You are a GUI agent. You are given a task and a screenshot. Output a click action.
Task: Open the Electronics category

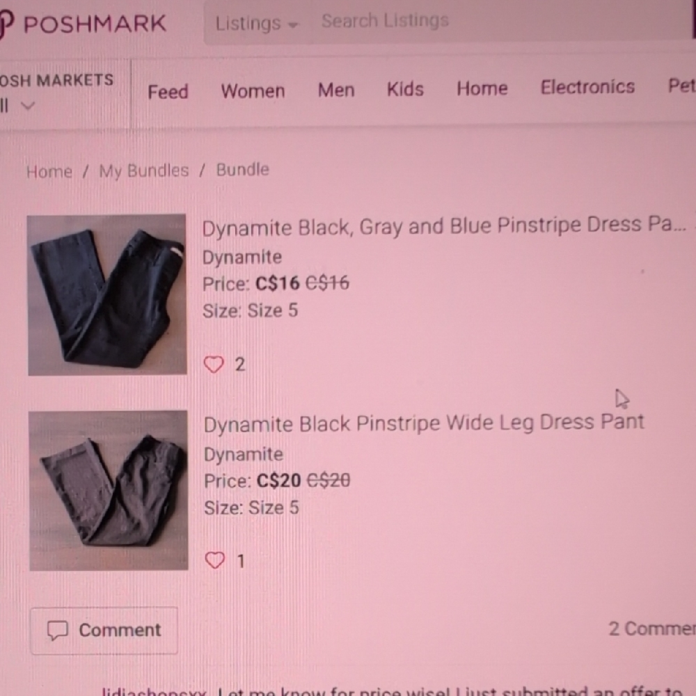[x=587, y=87]
